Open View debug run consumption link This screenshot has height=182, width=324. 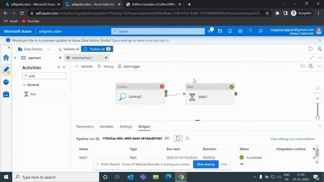(x=293, y=139)
